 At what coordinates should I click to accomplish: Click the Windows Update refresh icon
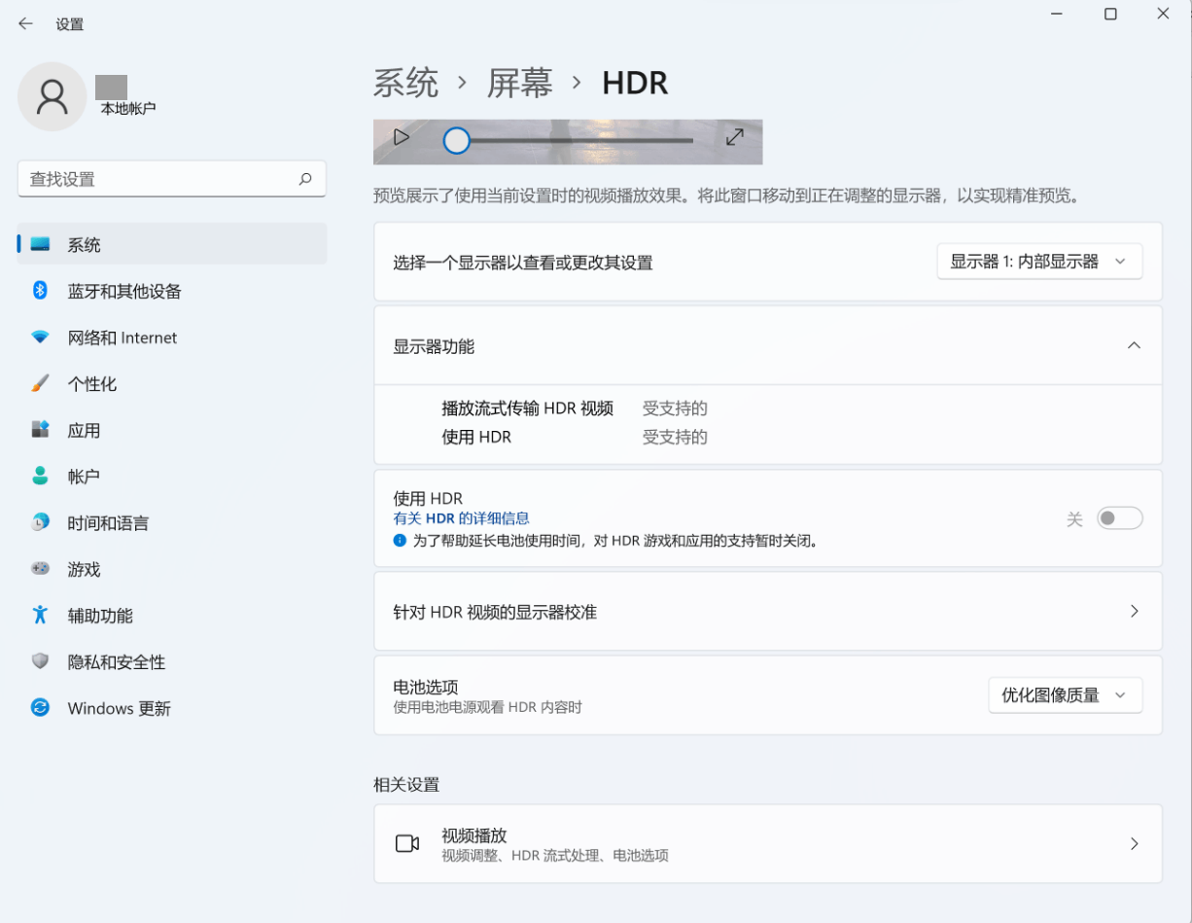(40, 708)
